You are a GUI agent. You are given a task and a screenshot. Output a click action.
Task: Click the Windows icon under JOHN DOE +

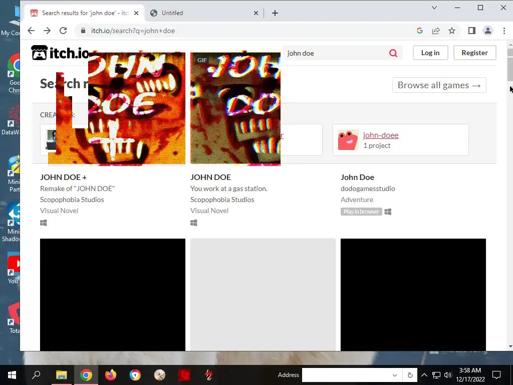pos(44,223)
